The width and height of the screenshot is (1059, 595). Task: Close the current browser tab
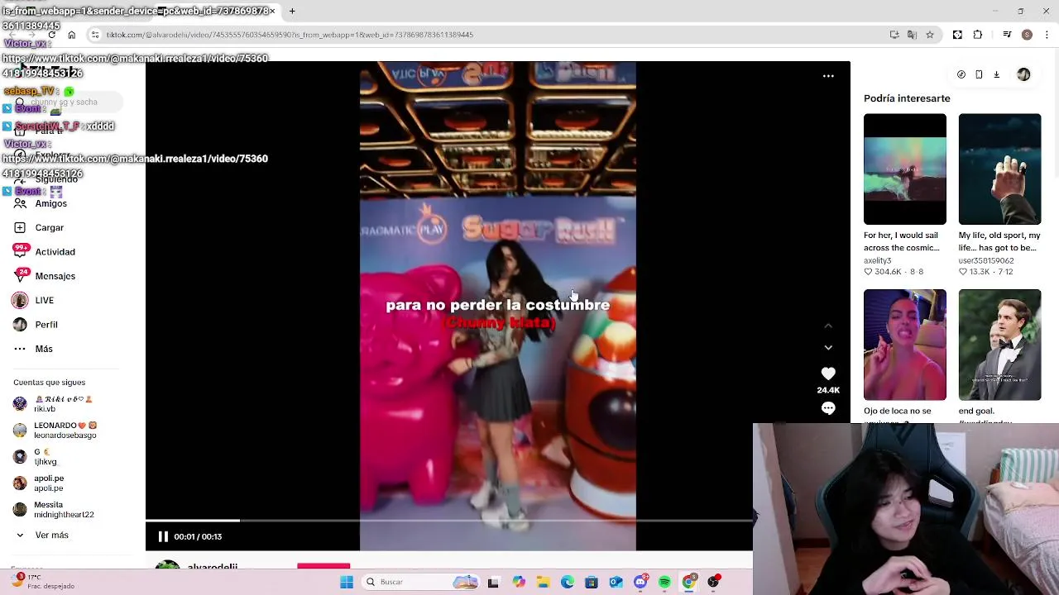[x=272, y=11]
